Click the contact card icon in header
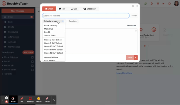The width and height of the screenshot is (180, 105). point(158,4)
